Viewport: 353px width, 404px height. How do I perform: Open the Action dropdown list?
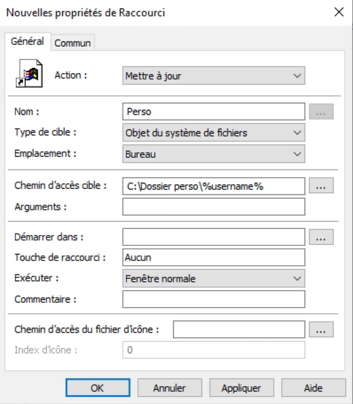213,76
